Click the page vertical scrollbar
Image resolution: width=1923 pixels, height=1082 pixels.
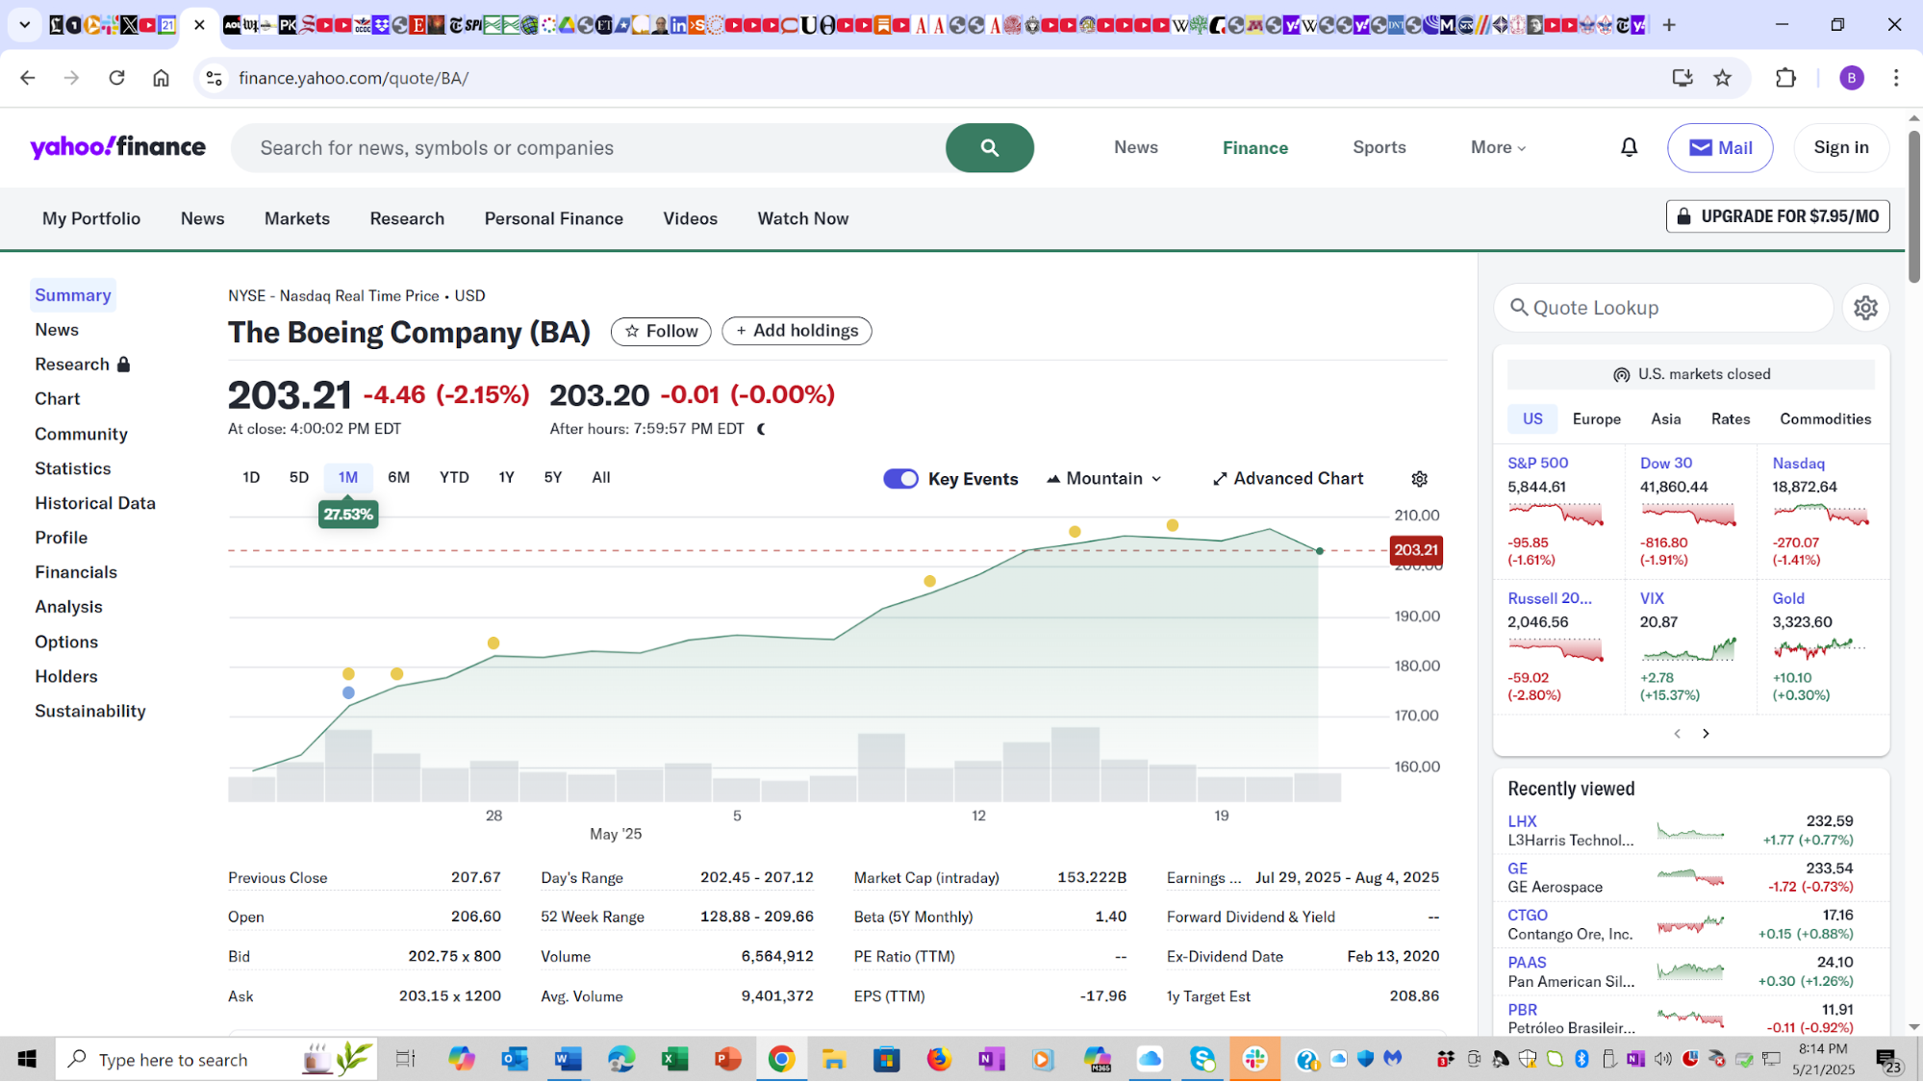[1913, 207]
